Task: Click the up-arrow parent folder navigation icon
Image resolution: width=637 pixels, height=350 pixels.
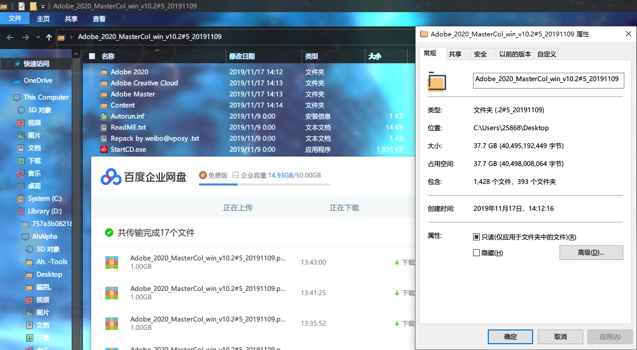Action: click(x=49, y=37)
